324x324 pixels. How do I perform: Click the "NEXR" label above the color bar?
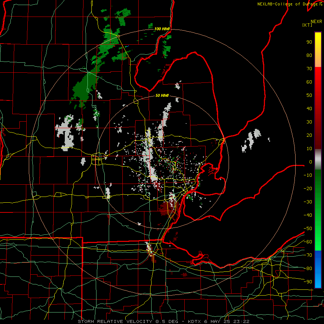click(316, 22)
